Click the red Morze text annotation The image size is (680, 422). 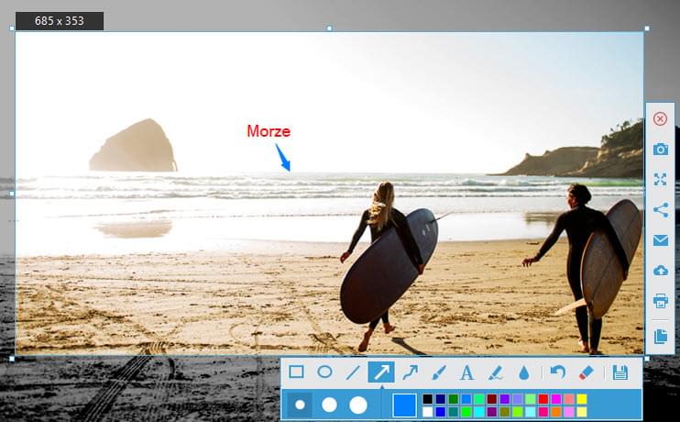(269, 131)
